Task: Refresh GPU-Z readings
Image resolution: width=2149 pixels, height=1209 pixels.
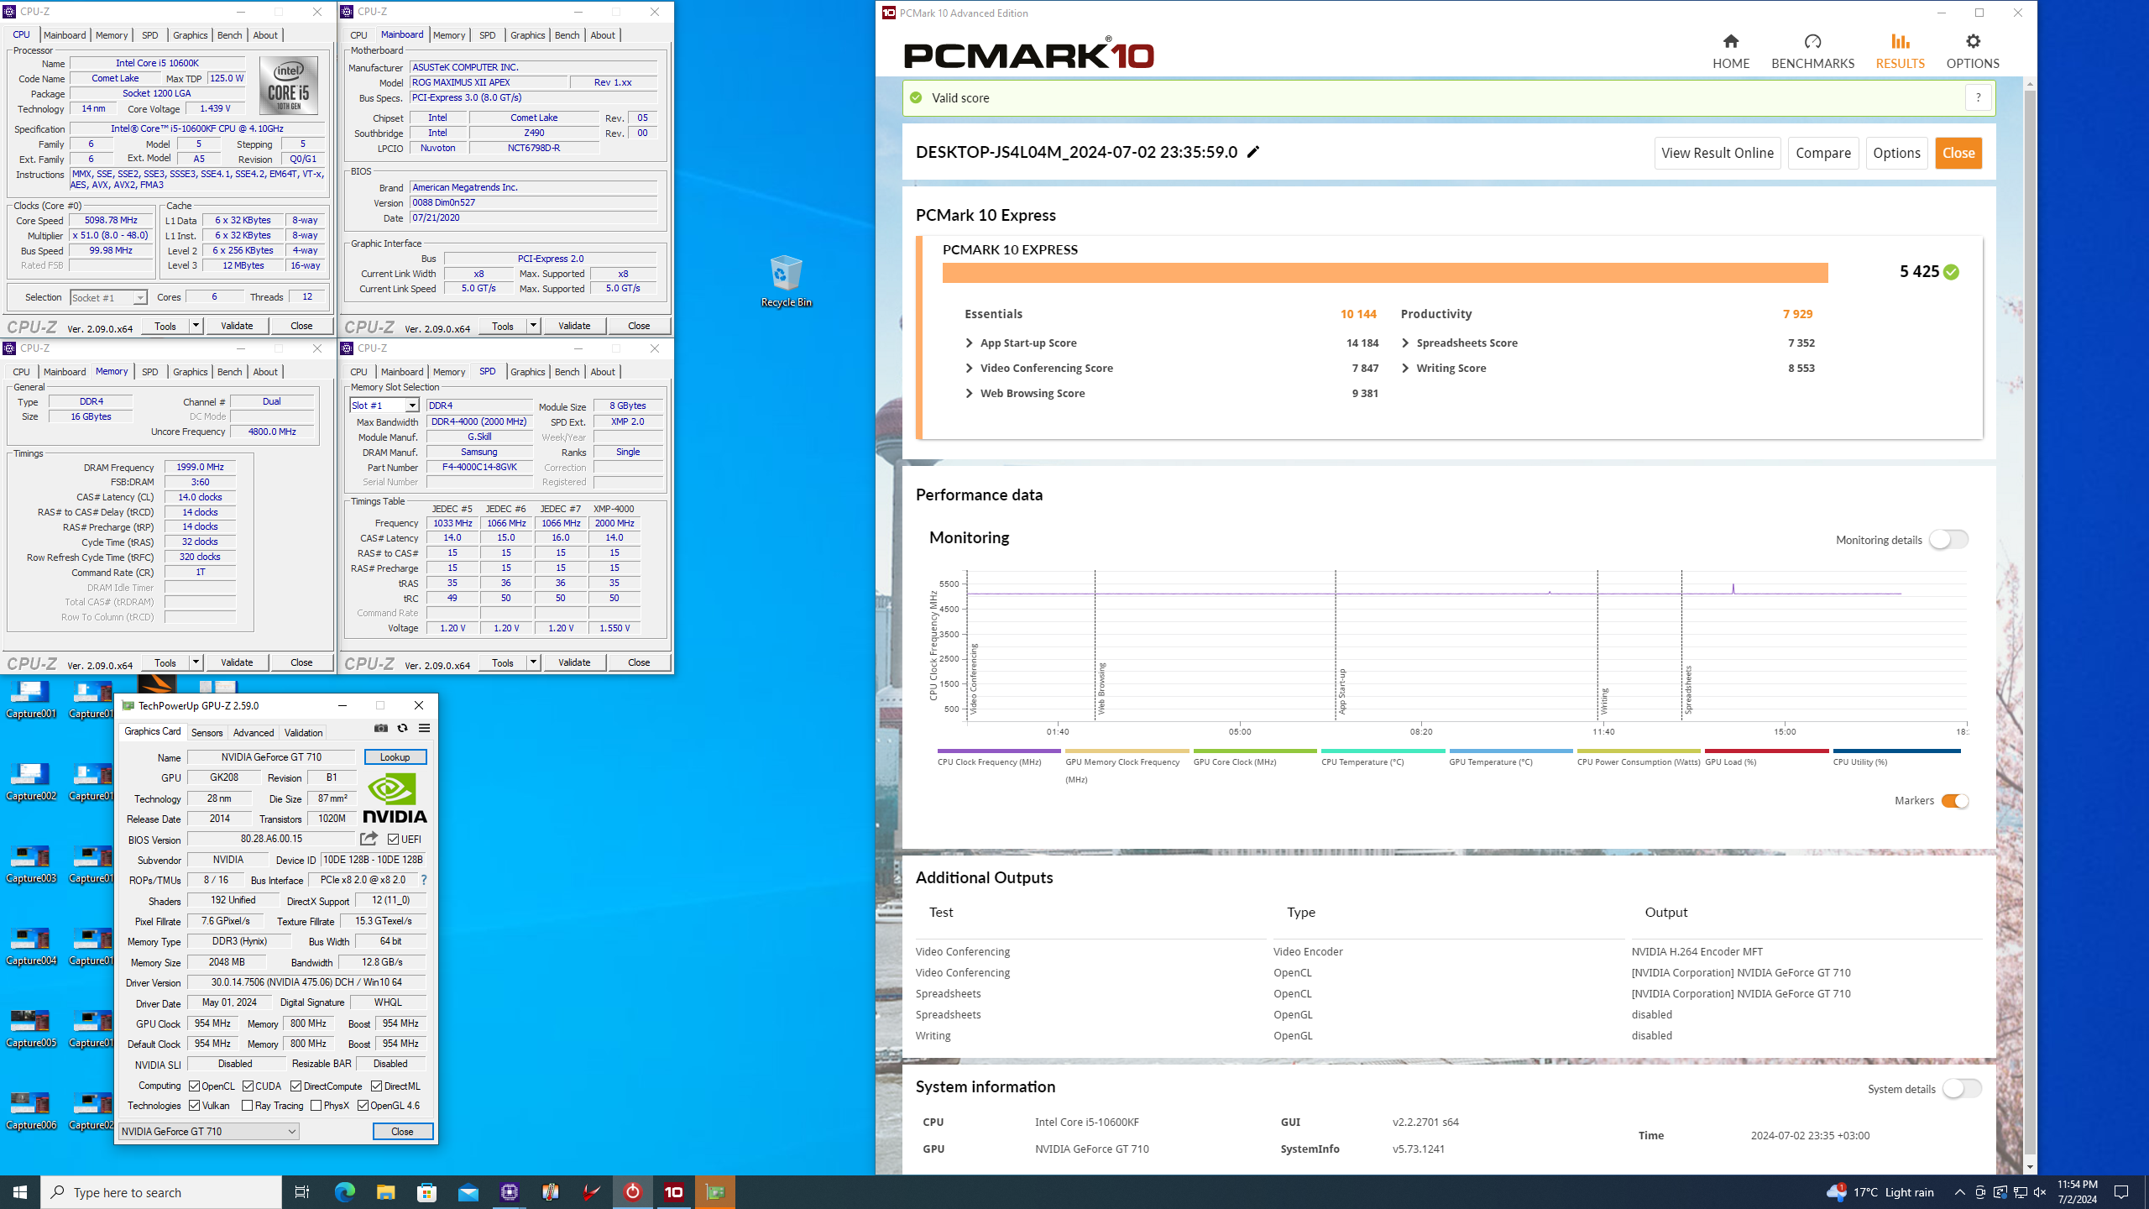Action: tap(402, 728)
